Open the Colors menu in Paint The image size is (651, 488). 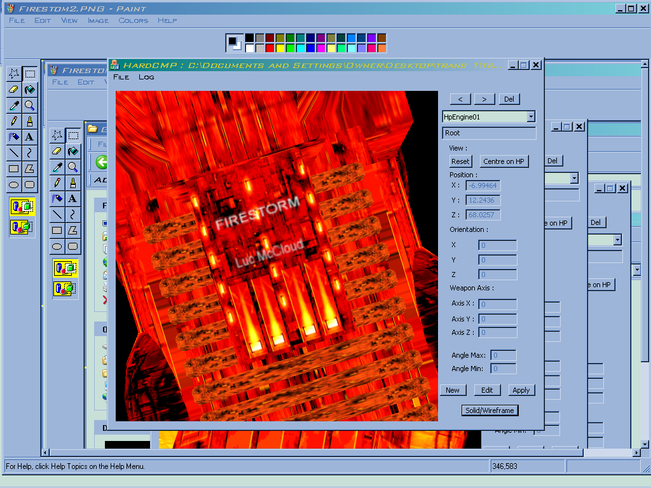pos(133,20)
